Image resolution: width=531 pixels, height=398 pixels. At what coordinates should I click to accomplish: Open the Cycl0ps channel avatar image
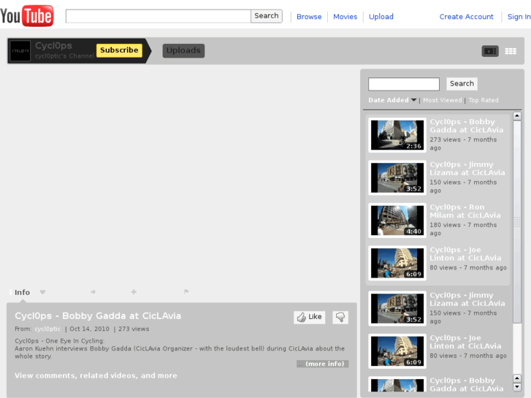point(20,51)
